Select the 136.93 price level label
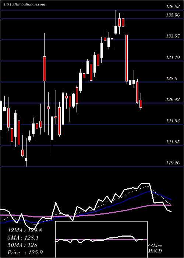Image resolution: width=184 pixels, height=258 pixels. [x=173, y=7]
